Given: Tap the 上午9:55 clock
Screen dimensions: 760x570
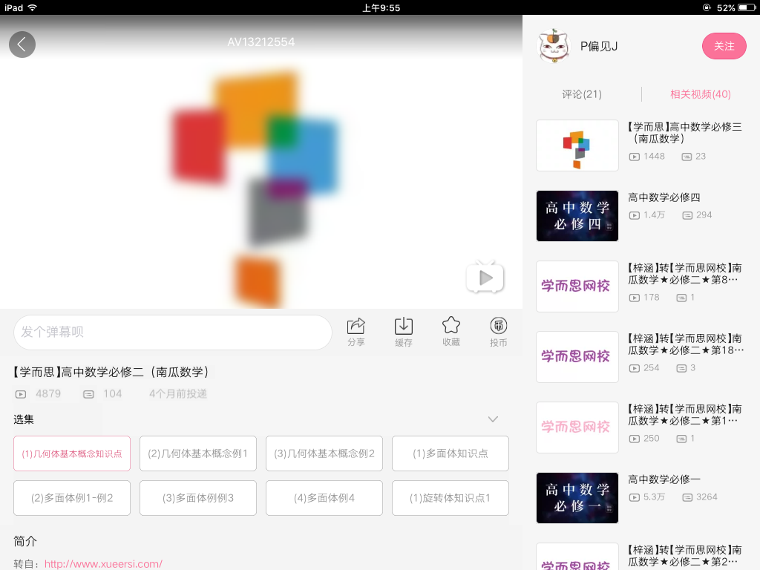Looking at the screenshot, I should coord(381,7).
